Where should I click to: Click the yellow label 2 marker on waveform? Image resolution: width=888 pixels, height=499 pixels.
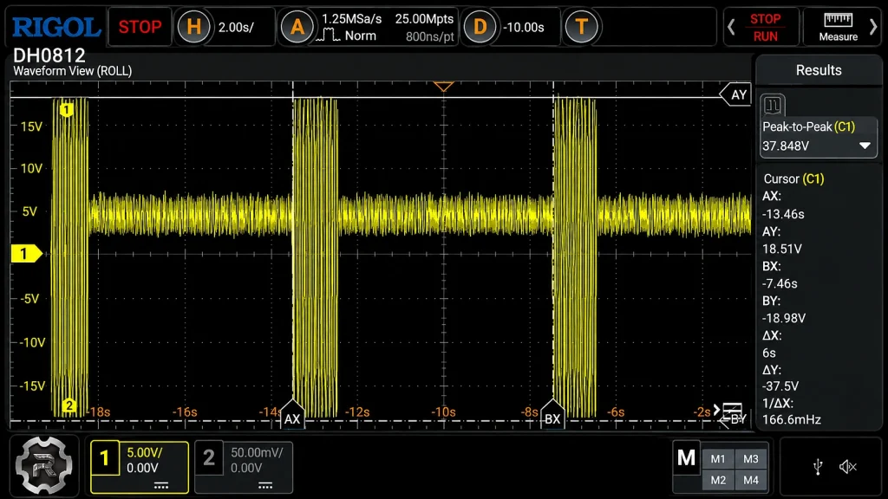pyautogui.click(x=69, y=405)
